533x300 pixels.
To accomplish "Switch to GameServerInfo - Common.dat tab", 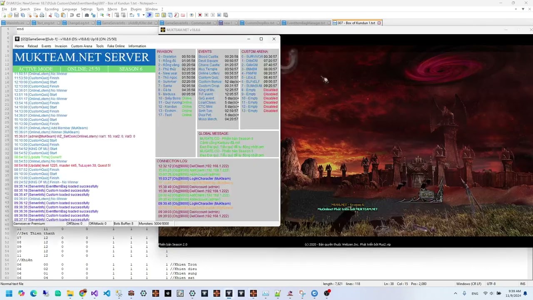I will [x=188, y=23].
